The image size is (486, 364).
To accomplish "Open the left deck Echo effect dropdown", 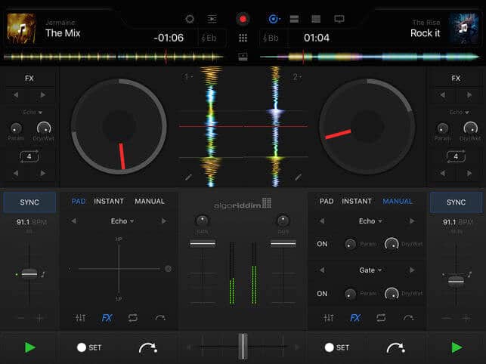I will pyautogui.click(x=122, y=221).
